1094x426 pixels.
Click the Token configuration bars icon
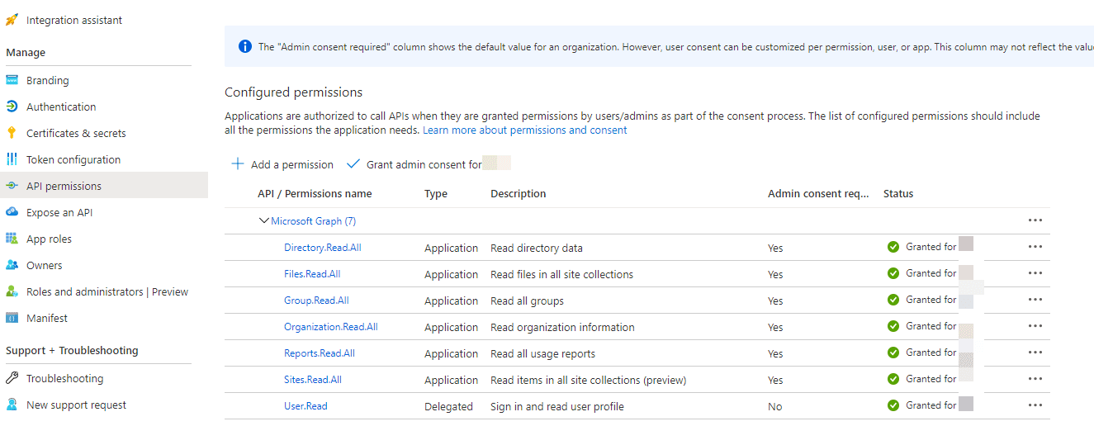[12, 159]
